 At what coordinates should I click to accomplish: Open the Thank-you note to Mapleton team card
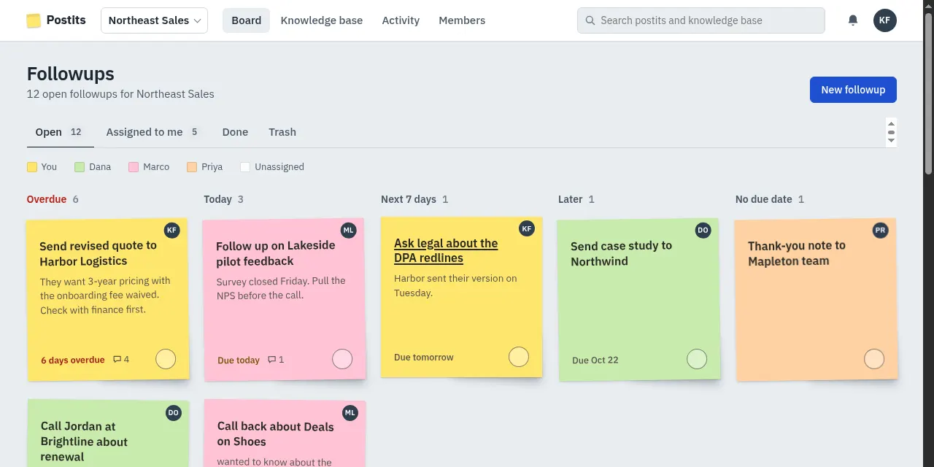(797, 253)
